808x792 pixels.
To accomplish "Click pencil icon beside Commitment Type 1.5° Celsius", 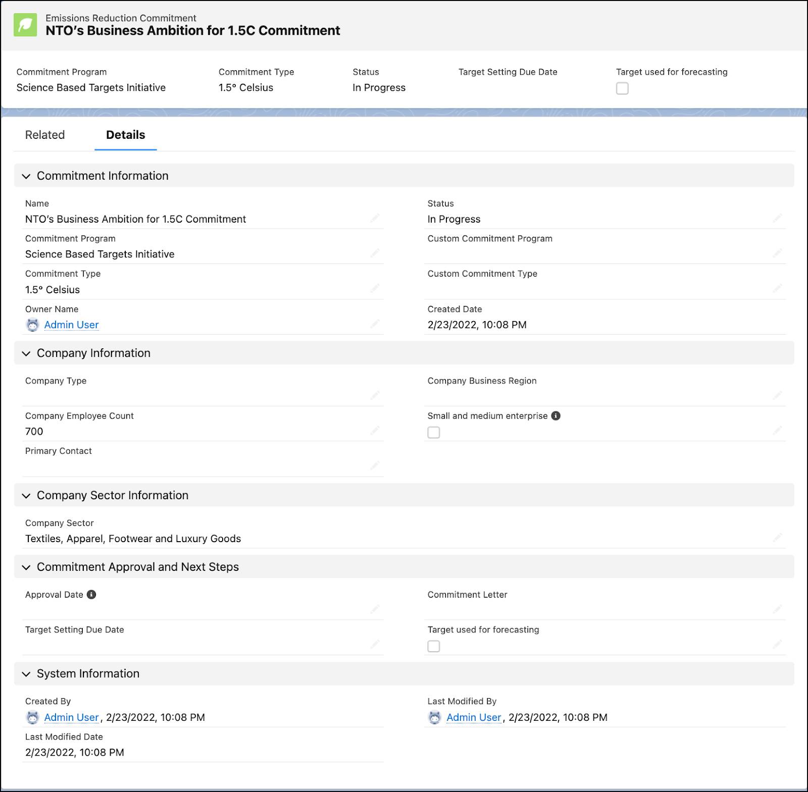I will coord(375,288).
